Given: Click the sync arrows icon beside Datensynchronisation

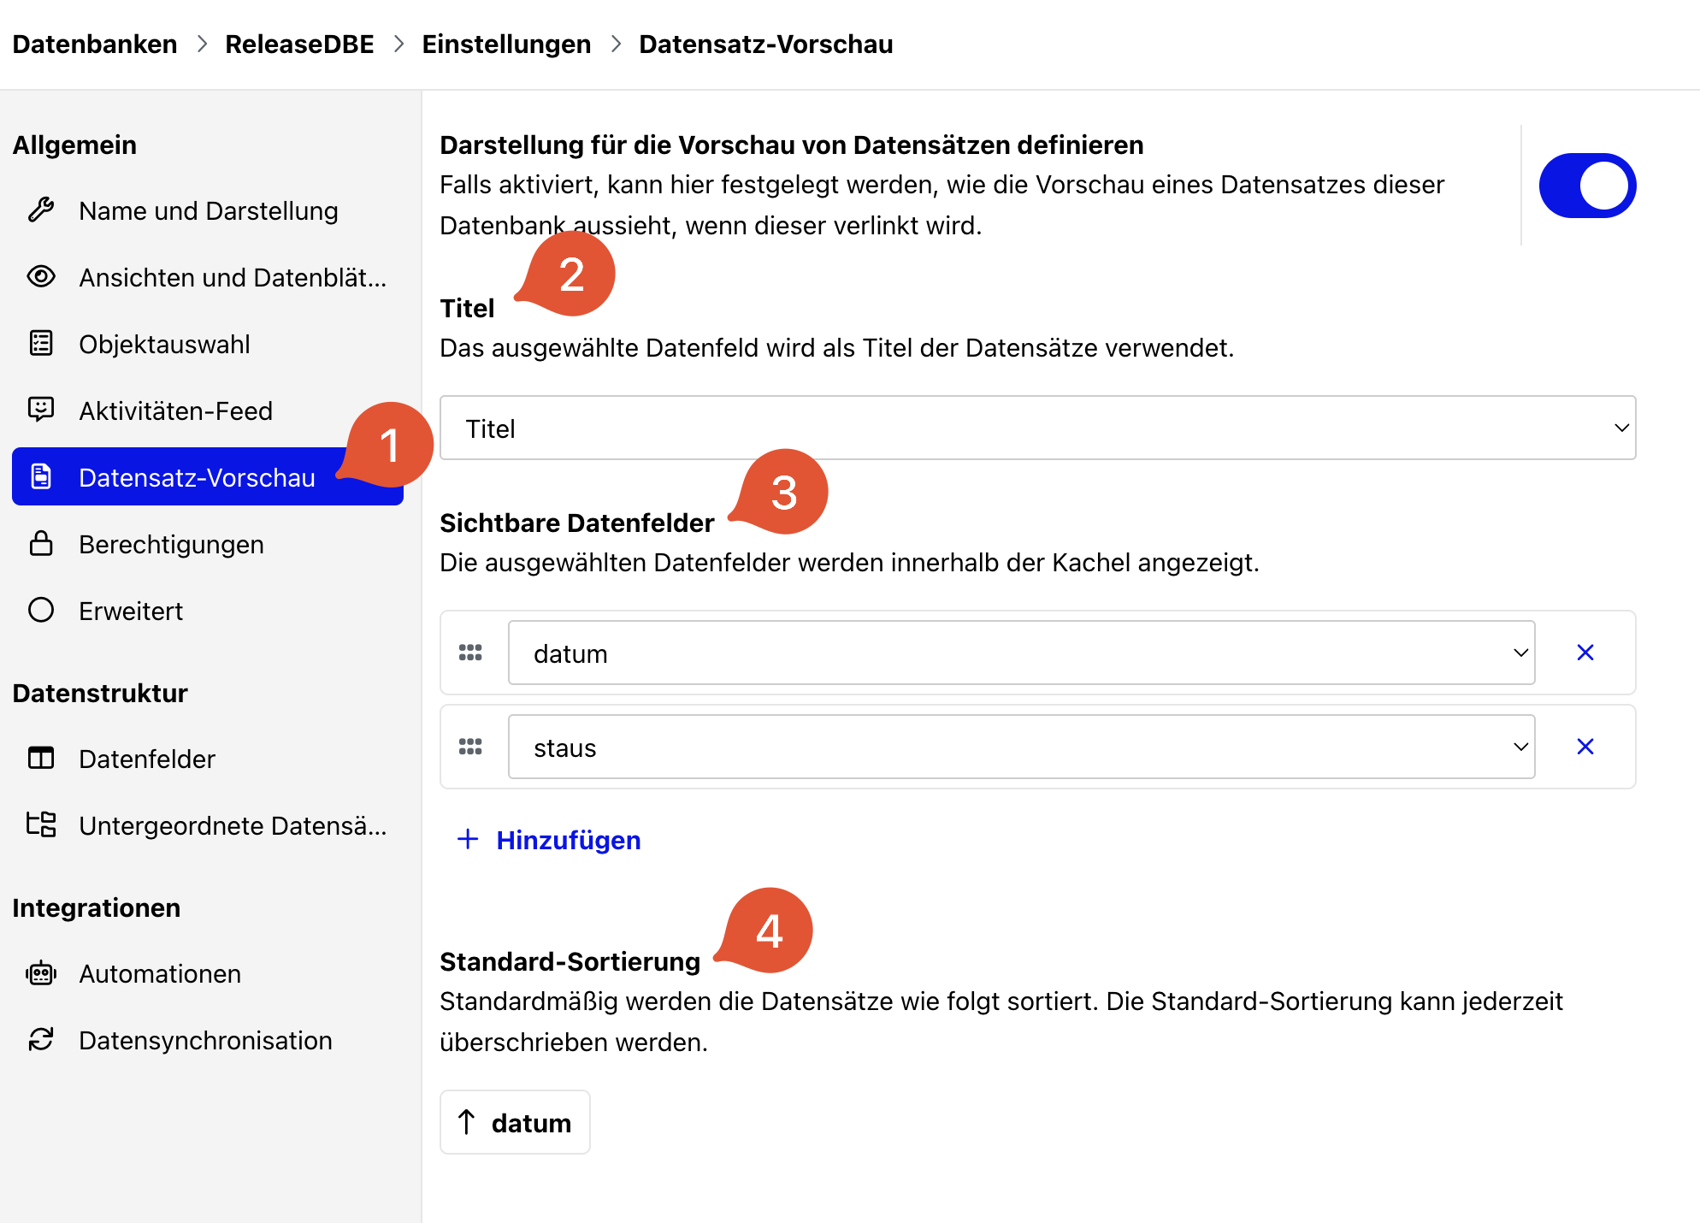Looking at the screenshot, I should (41, 1039).
